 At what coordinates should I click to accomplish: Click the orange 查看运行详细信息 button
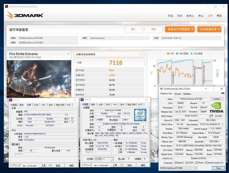click(x=180, y=29)
